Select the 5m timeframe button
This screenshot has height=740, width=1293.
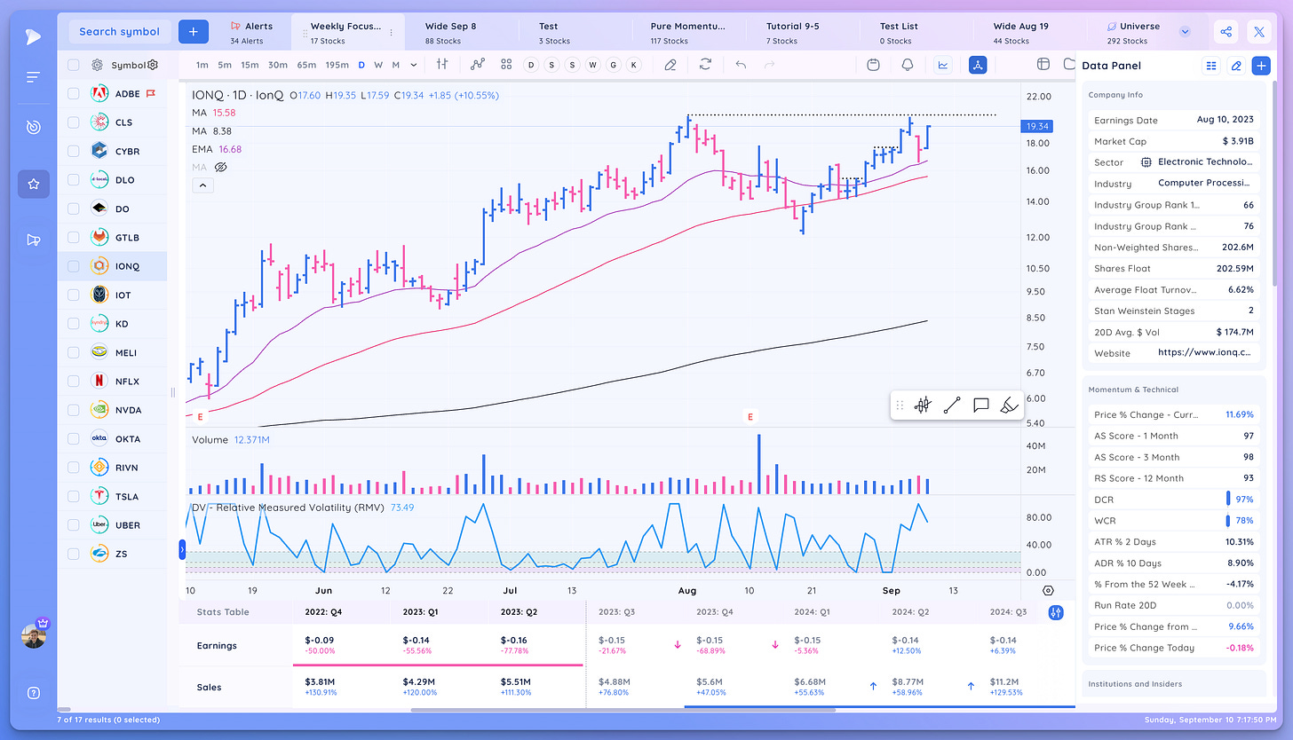pos(226,65)
